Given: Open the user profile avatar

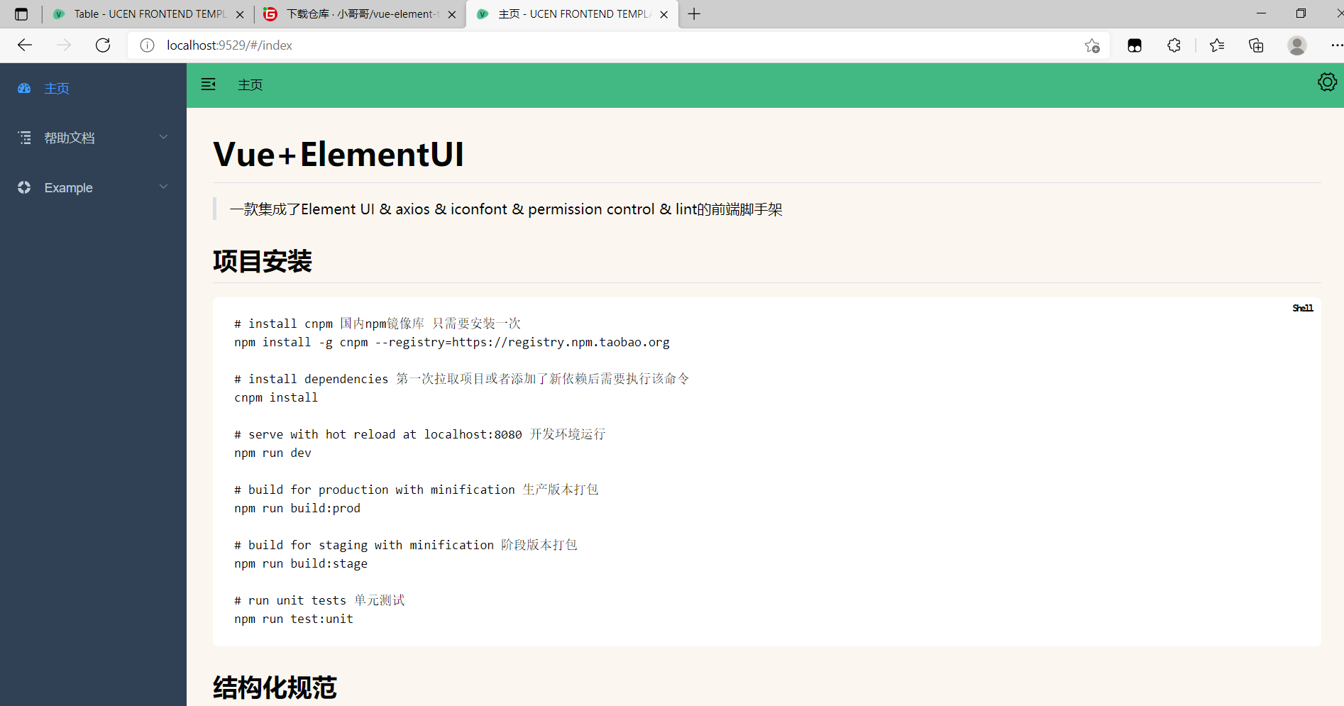Looking at the screenshot, I should (1297, 45).
